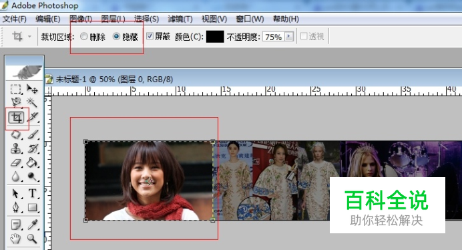Click the crop box bottom-left handle
462x250 pixels.
coord(85,220)
